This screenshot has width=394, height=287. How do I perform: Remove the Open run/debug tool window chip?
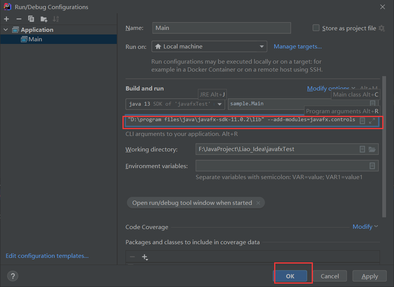tap(258, 203)
